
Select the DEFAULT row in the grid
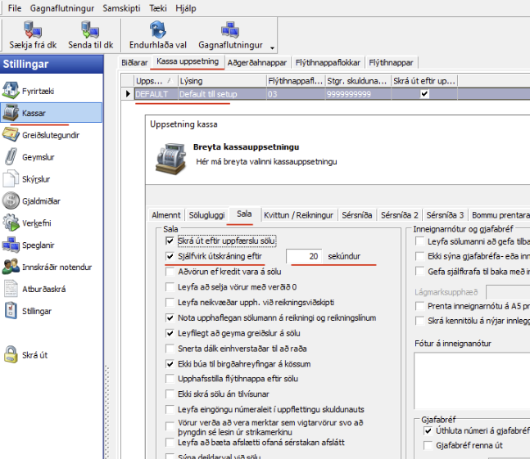pos(152,94)
